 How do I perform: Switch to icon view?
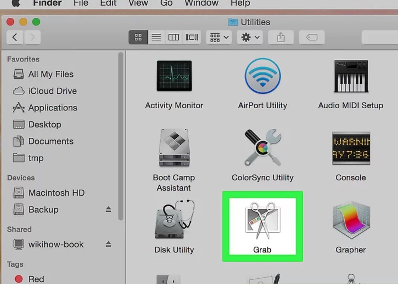point(138,37)
